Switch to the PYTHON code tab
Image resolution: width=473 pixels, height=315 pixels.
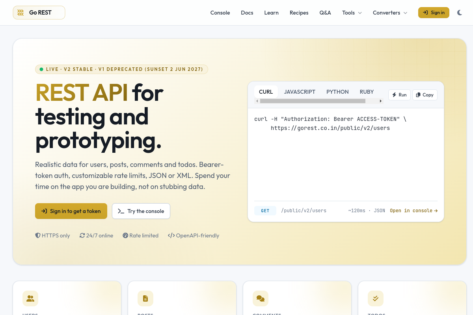pos(337,92)
